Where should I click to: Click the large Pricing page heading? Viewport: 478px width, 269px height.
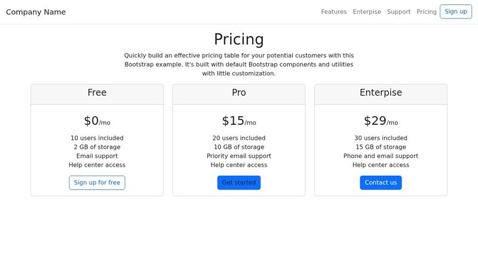(x=239, y=39)
